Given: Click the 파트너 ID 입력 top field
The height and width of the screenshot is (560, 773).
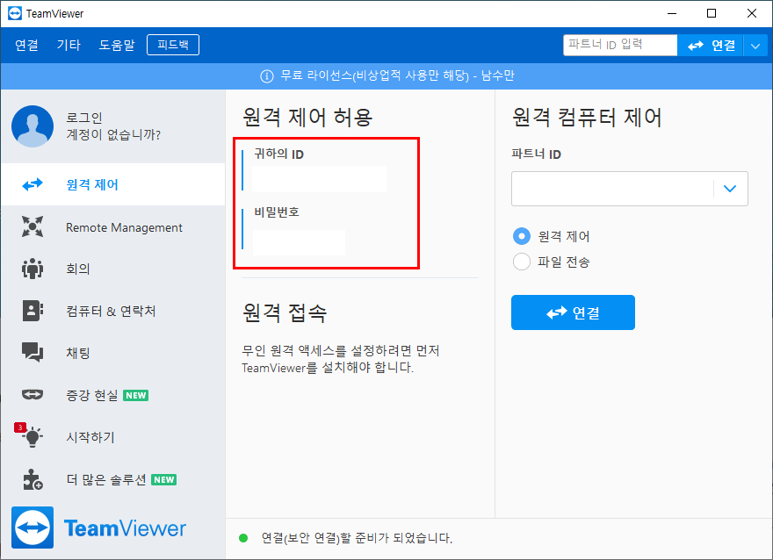Looking at the screenshot, I should pyautogui.click(x=620, y=46).
